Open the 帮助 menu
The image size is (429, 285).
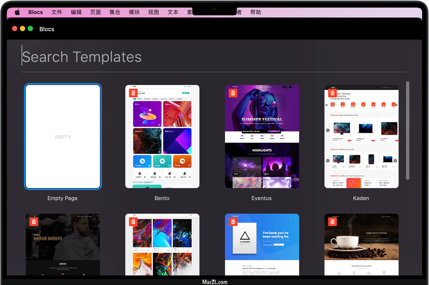coord(256,12)
